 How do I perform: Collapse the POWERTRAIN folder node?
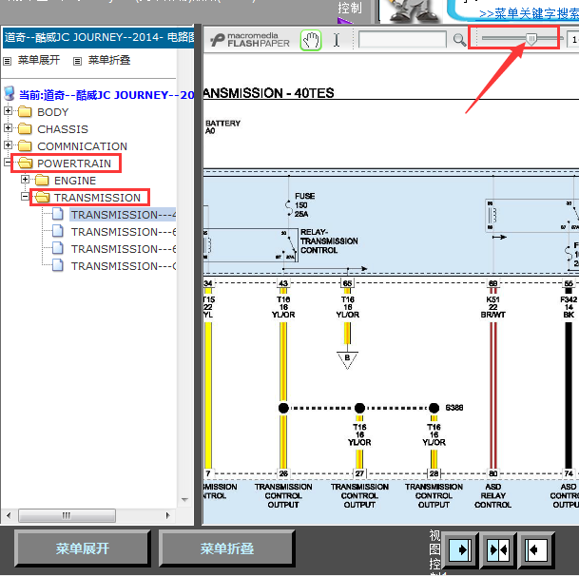[8, 162]
